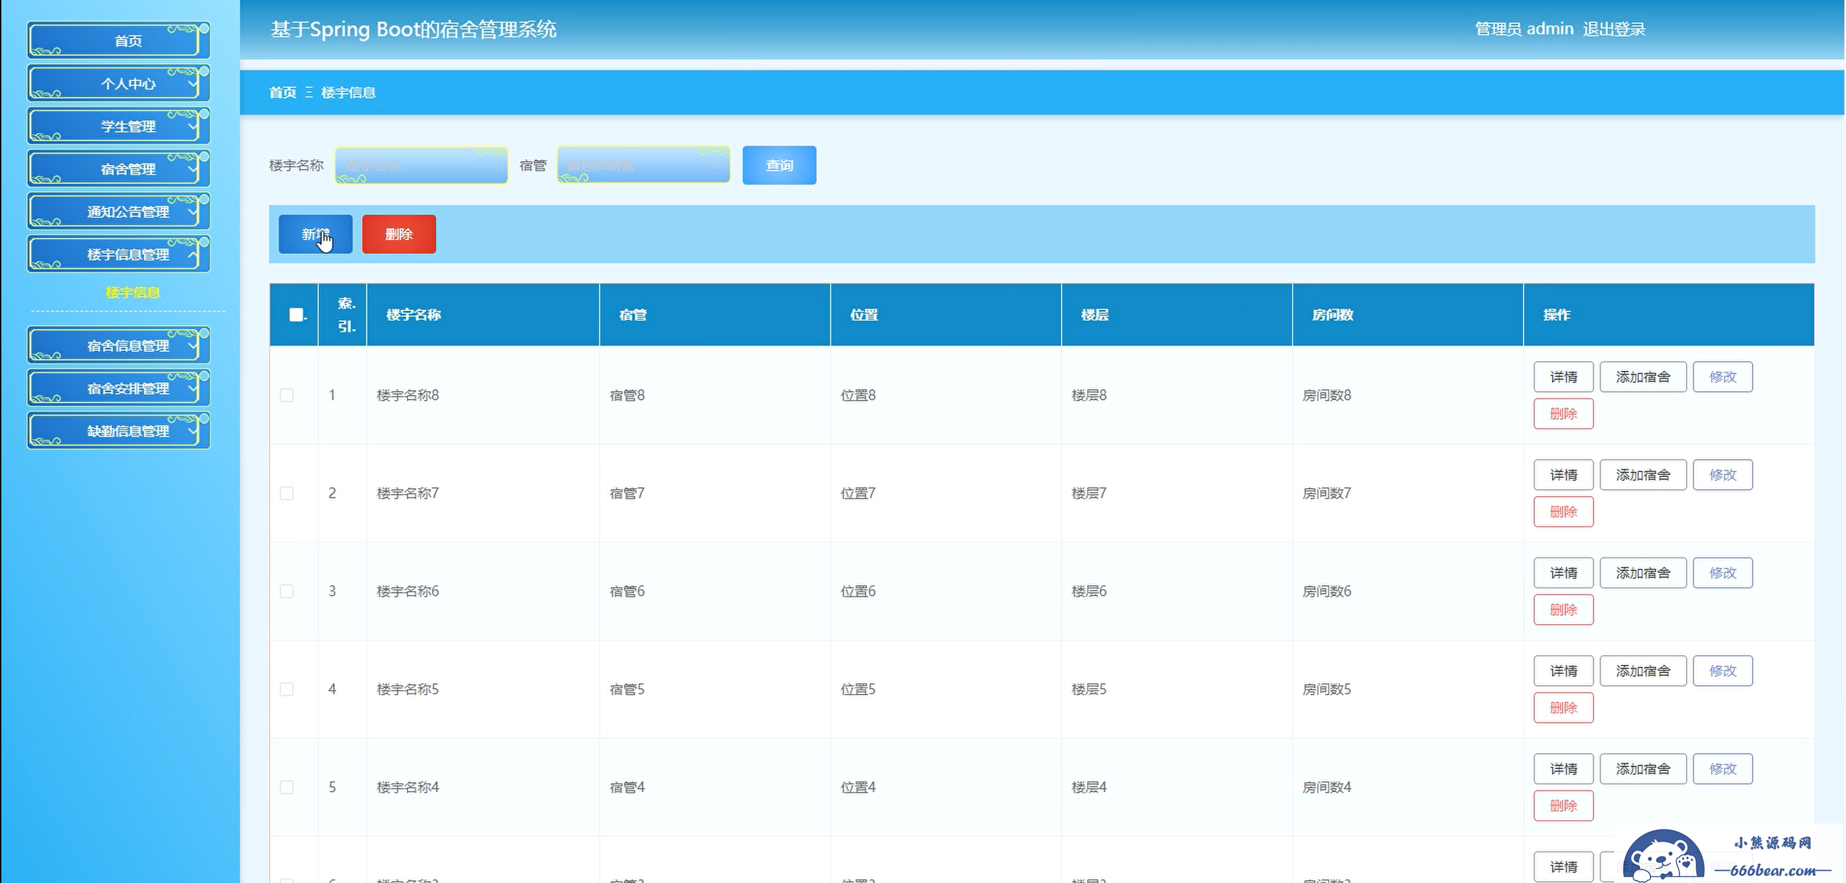Click 修改 for 楼宇名称7 row
Image resolution: width=1846 pixels, height=883 pixels.
(x=1723, y=475)
